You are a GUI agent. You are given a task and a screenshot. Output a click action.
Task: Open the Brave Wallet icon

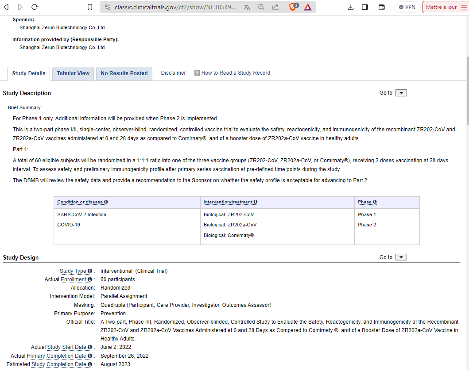point(382,7)
